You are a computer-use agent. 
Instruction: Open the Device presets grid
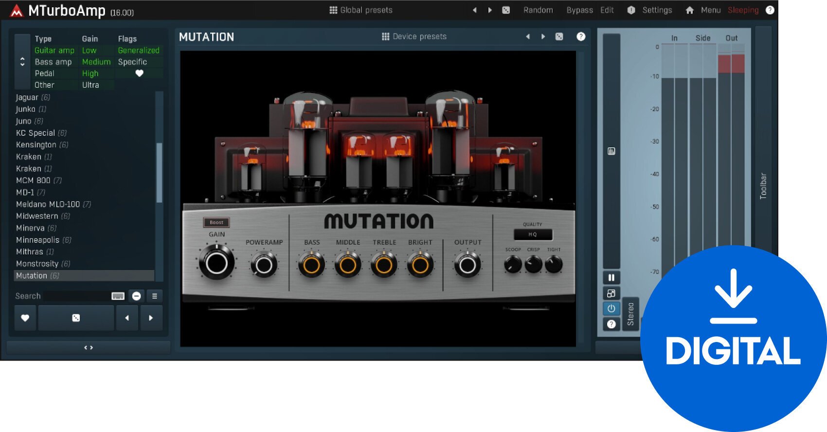(414, 36)
